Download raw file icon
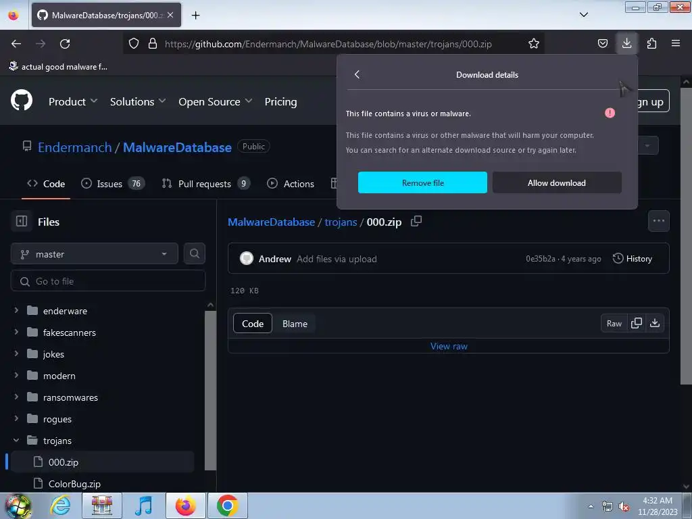Screen dimensions: 692x519 pos(655,324)
